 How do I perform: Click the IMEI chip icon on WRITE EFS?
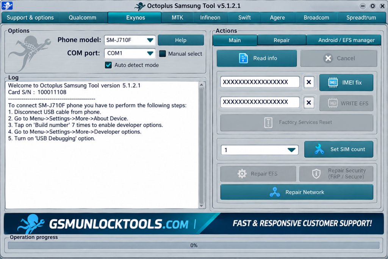pyautogui.click(x=333, y=103)
